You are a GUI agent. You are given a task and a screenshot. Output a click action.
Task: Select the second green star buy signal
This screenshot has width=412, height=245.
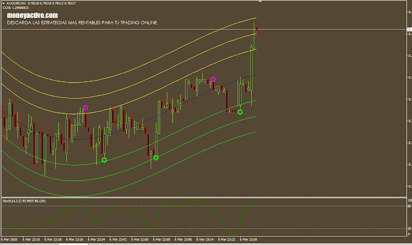tap(156, 158)
